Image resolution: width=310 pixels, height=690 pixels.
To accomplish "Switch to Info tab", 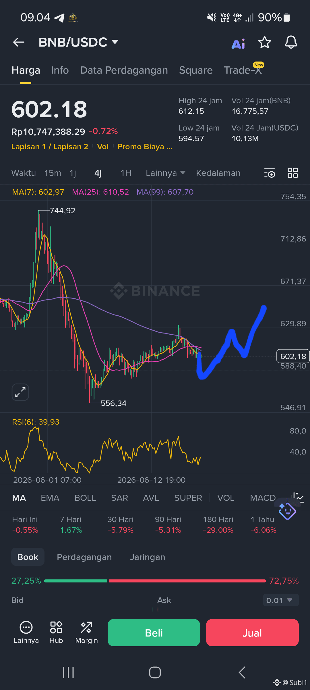I will point(60,70).
